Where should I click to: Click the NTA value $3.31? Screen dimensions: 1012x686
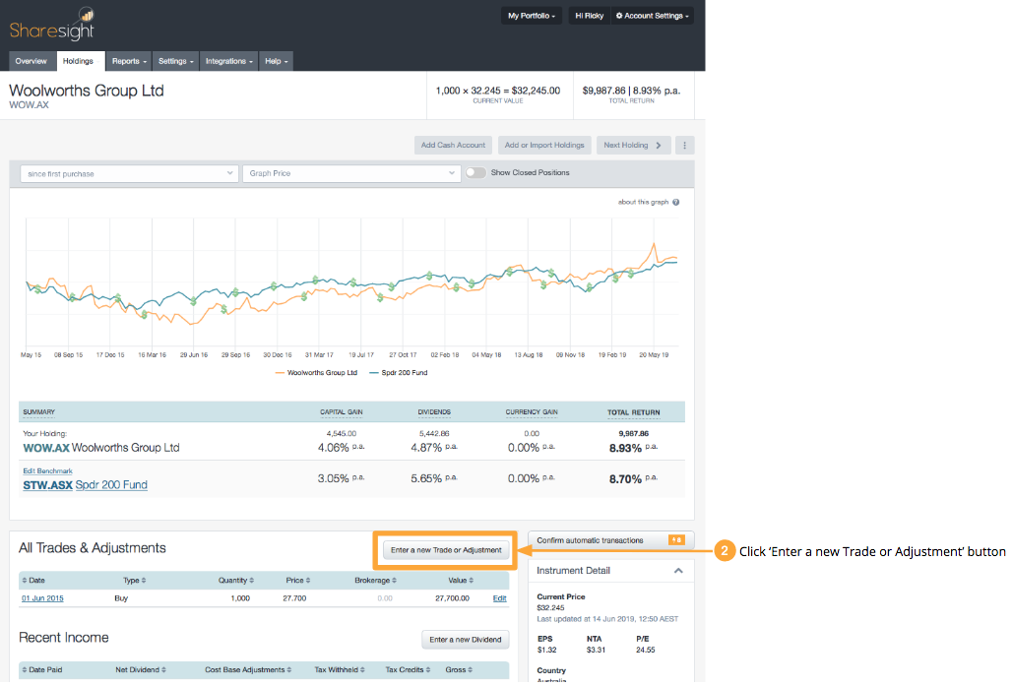point(596,650)
